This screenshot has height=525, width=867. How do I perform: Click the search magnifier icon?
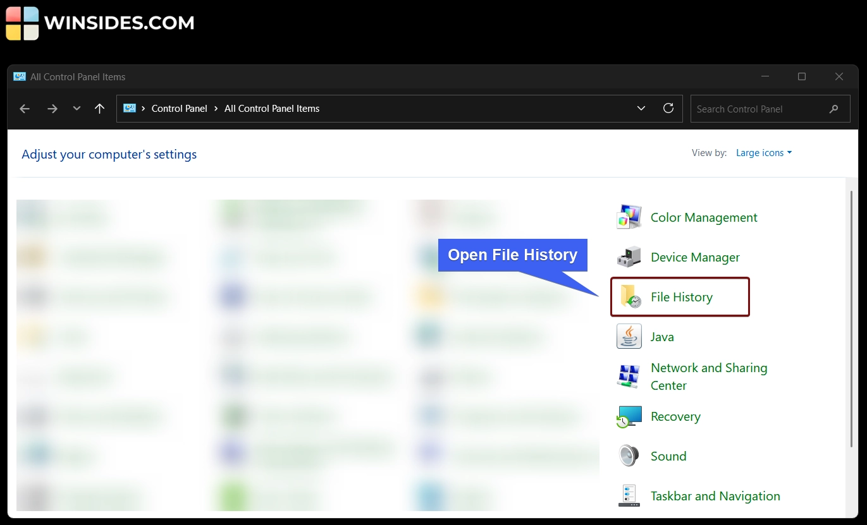(833, 109)
